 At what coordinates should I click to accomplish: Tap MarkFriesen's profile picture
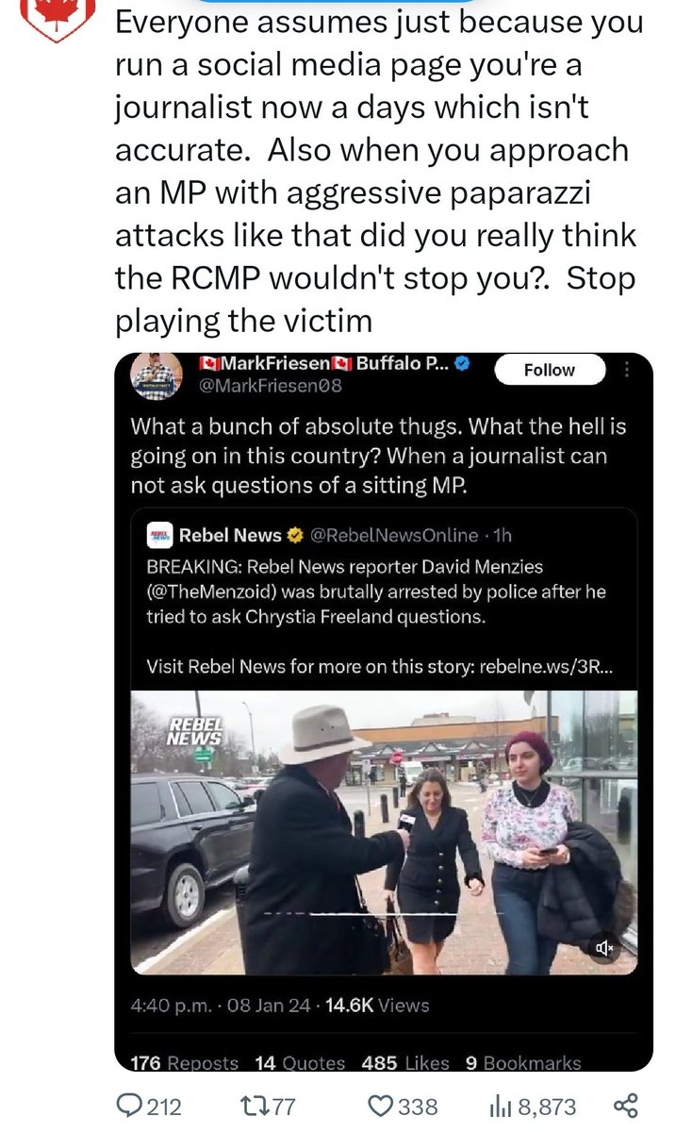coord(155,375)
